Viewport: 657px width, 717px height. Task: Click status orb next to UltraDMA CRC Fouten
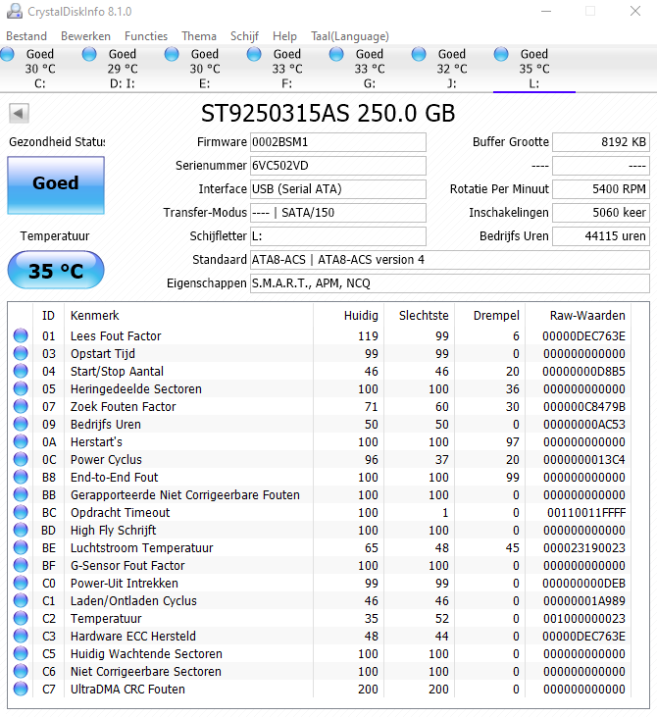[21, 690]
